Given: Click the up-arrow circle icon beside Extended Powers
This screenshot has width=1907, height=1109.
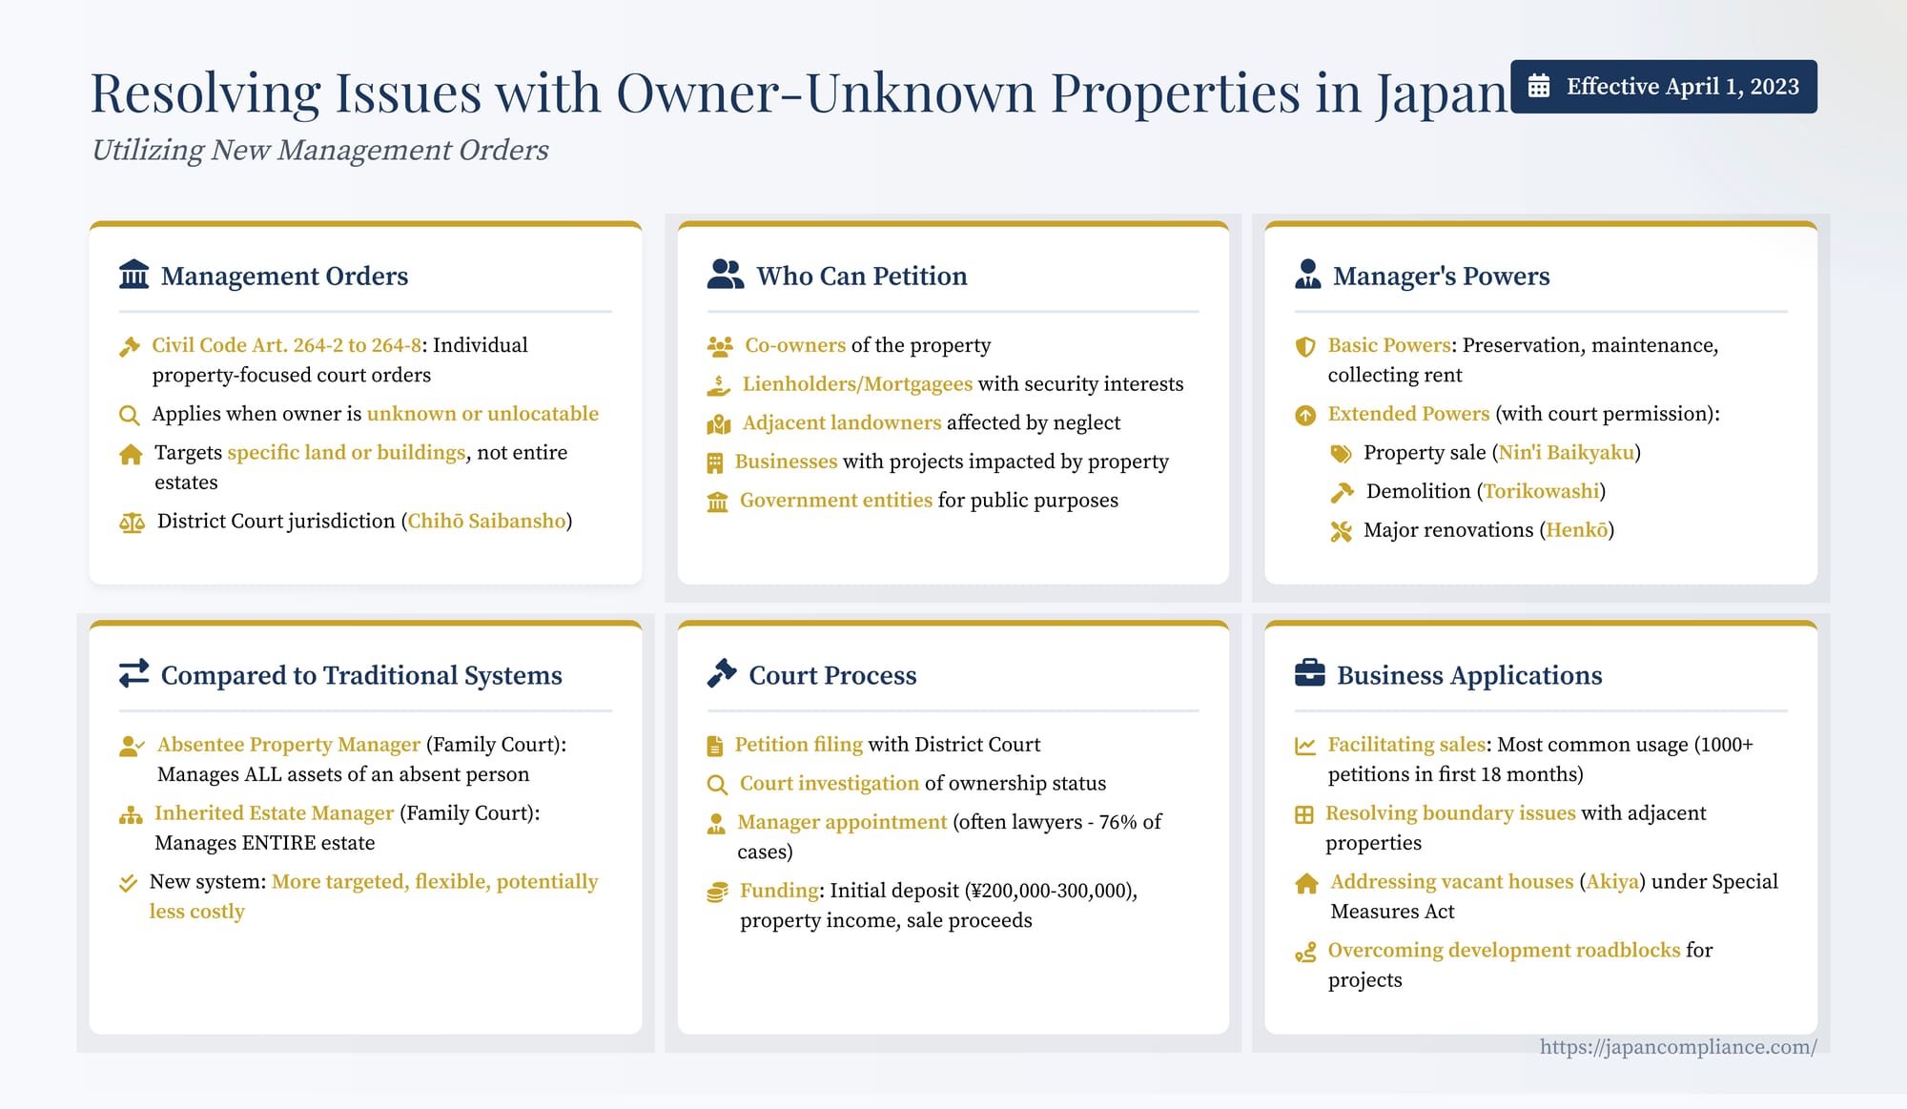Looking at the screenshot, I should tap(1305, 416).
